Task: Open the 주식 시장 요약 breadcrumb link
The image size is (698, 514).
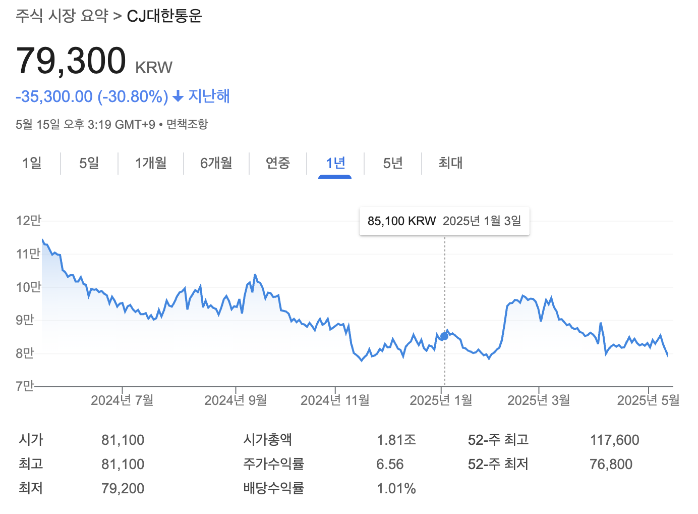Action: [x=62, y=16]
